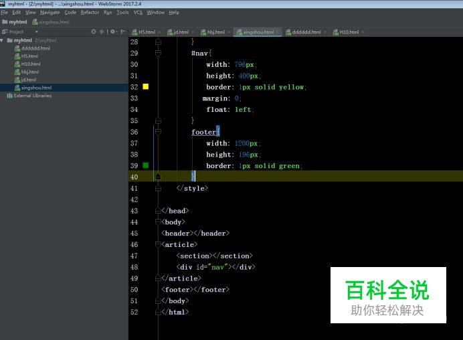Collapse the myhtml project folder
The height and width of the screenshot is (340, 463).
click(x=3, y=40)
